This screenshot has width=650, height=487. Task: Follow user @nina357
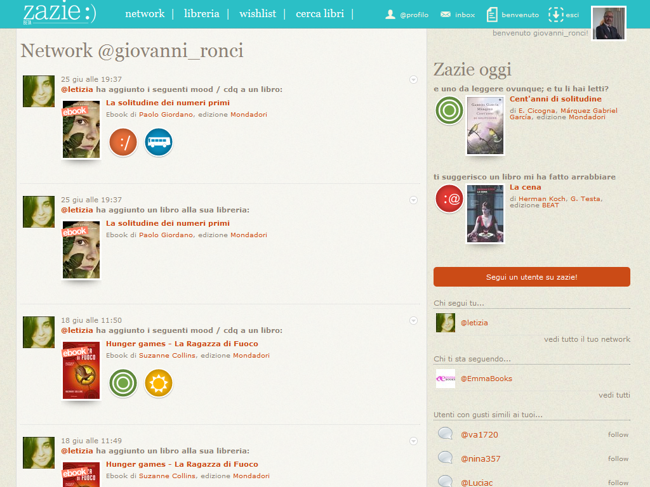click(x=618, y=458)
